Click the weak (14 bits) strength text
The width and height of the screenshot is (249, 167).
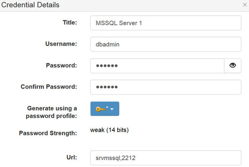110,130
